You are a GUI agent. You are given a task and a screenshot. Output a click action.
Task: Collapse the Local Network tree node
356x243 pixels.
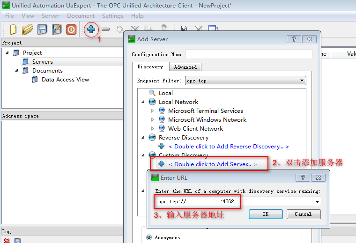click(x=143, y=102)
